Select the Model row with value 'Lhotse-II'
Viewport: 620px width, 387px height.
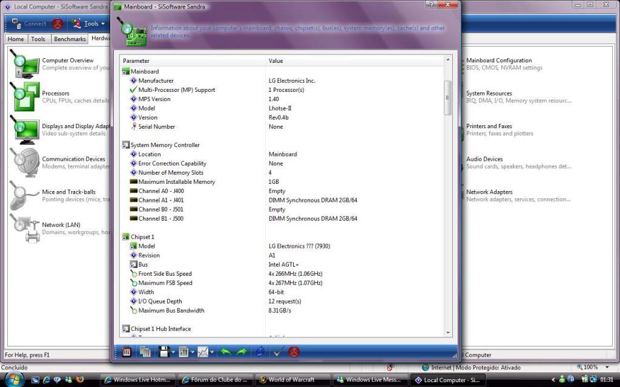[282, 108]
